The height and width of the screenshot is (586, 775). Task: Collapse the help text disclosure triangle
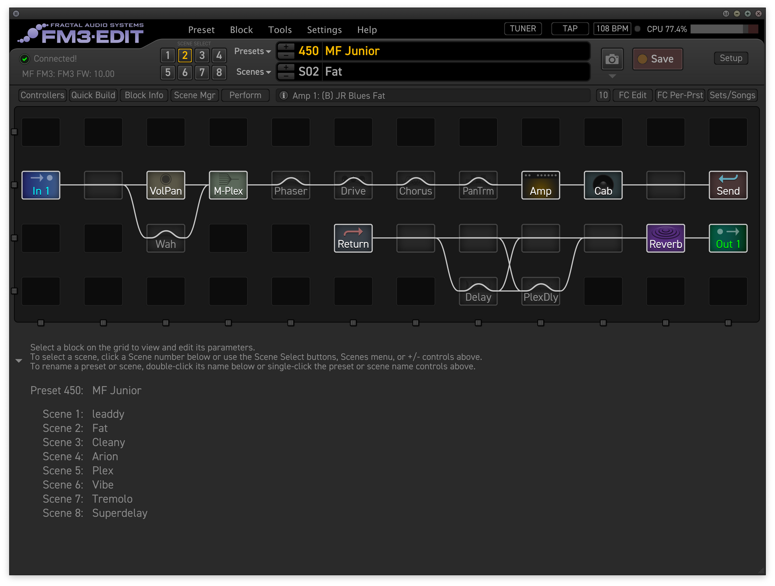[x=19, y=361]
